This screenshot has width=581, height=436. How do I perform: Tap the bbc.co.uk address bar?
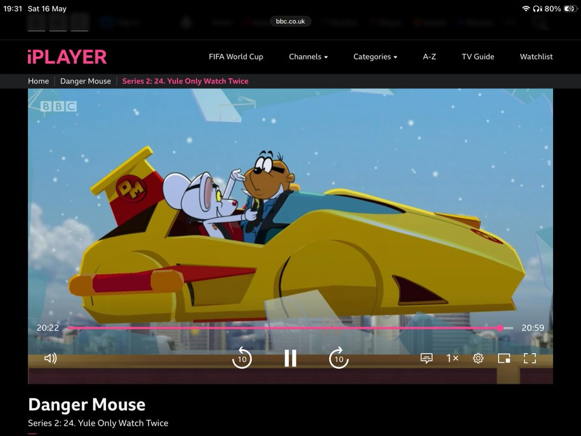point(290,22)
